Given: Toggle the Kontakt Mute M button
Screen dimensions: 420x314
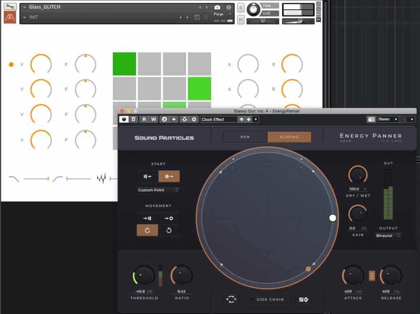Looking at the screenshot, I should pyautogui.click(x=240, y=19).
